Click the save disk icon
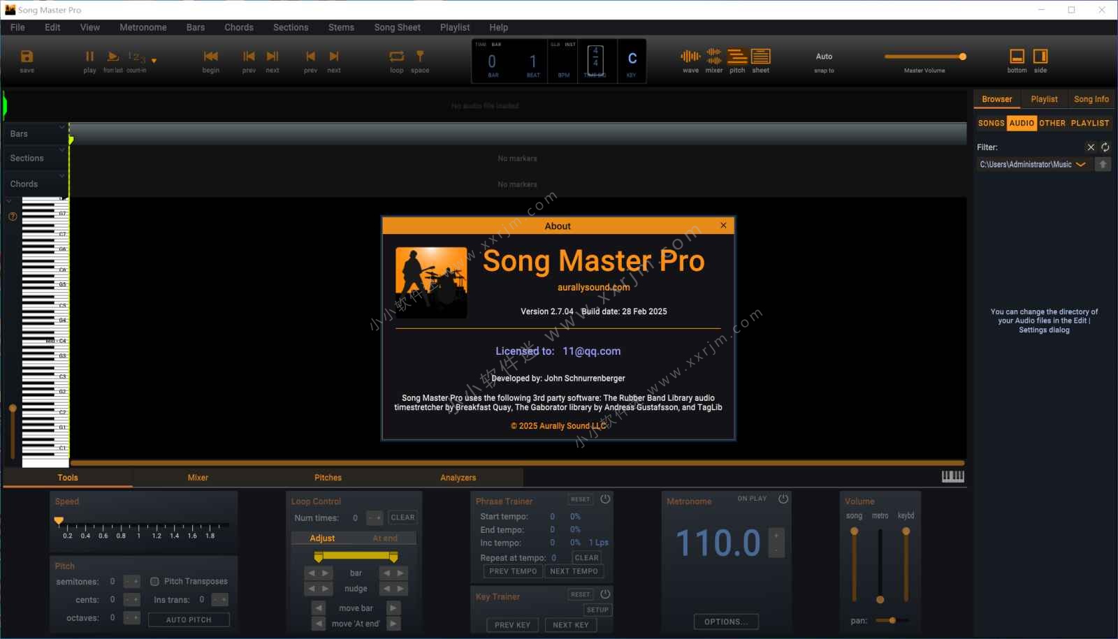 click(27, 57)
